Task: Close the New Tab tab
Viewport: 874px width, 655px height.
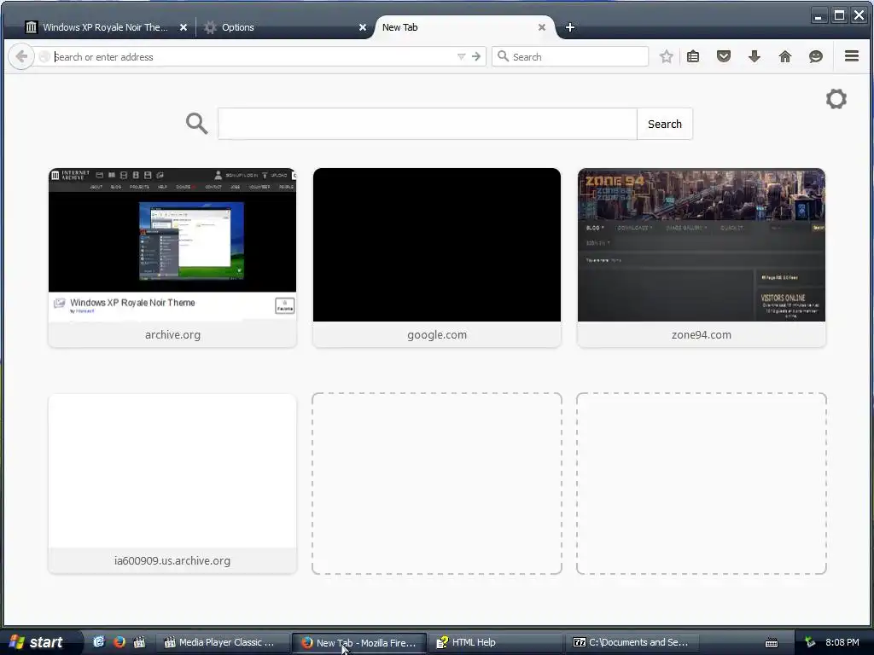Action: [541, 27]
